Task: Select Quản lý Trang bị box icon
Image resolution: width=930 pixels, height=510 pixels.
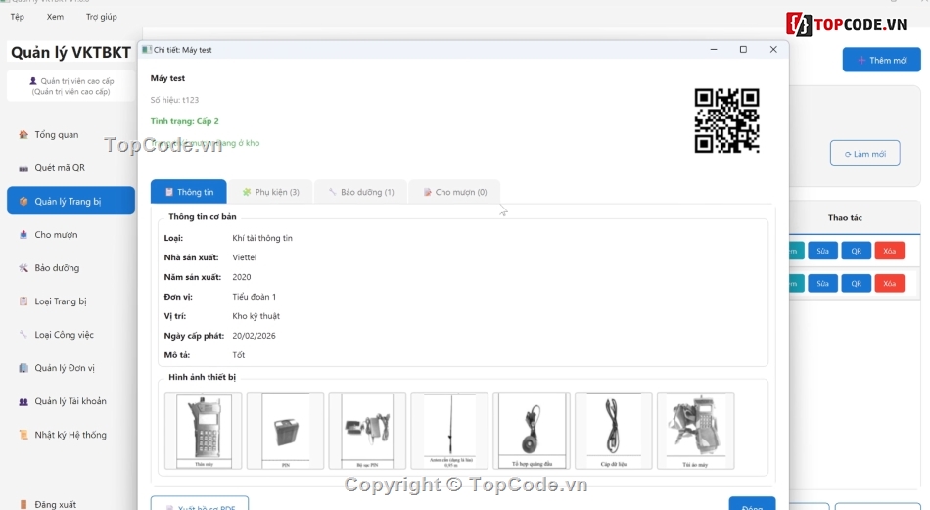Action: click(23, 201)
